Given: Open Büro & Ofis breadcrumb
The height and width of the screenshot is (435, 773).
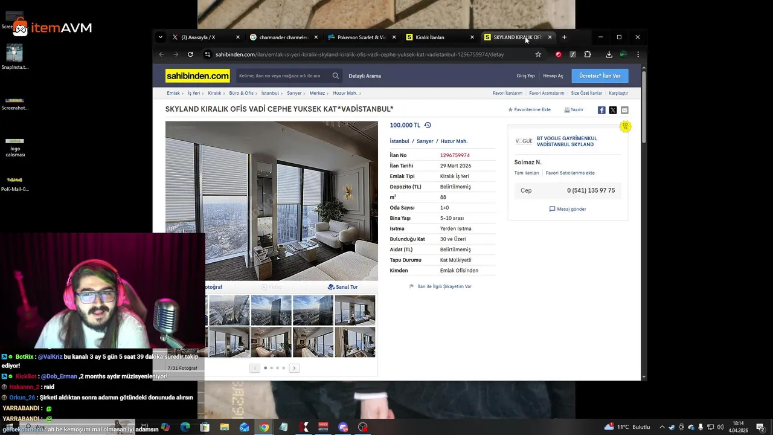Looking at the screenshot, I should [x=242, y=93].
